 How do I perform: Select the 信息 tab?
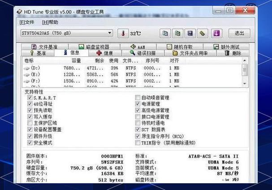[x=71, y=53]
